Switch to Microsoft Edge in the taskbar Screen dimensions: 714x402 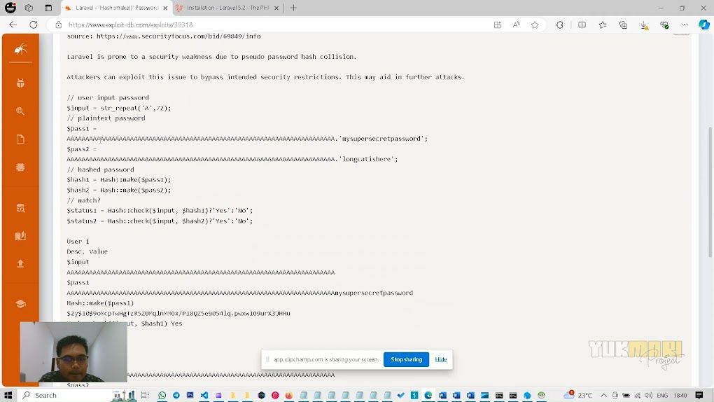428,395
